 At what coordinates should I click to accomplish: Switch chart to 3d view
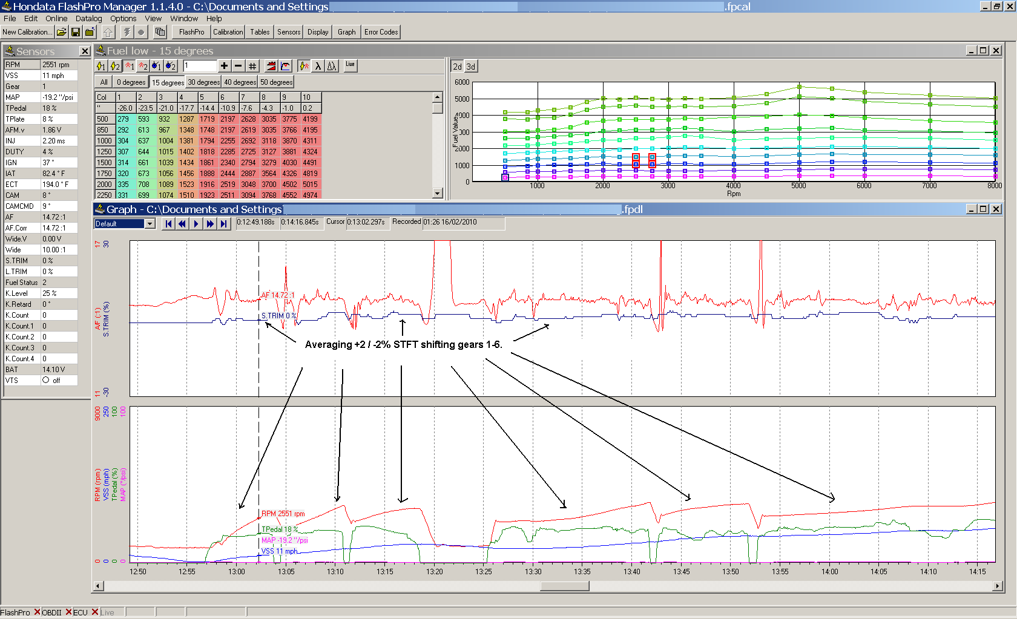(x=470, y=67)
